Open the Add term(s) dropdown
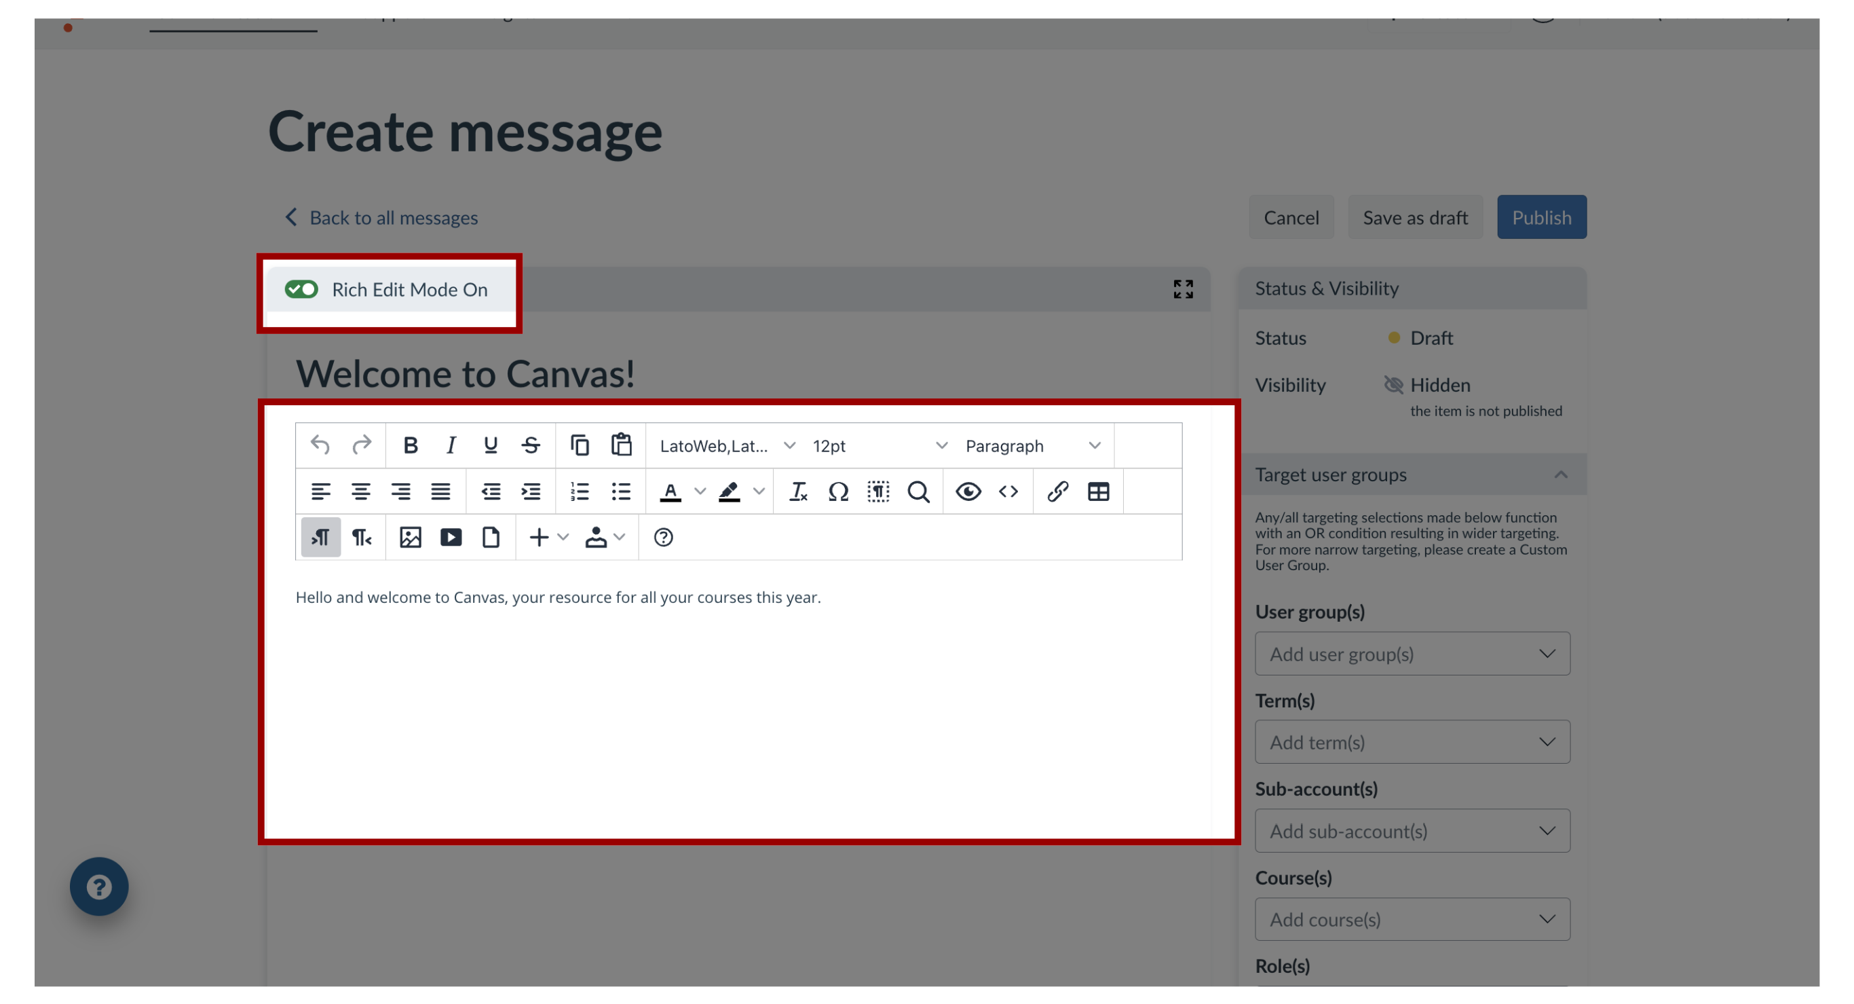 [x=1412, y=742]
